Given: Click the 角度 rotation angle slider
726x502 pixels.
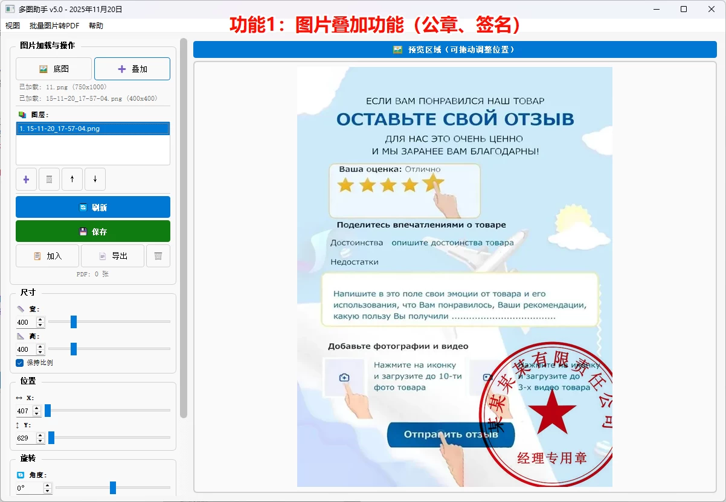Looking at the screenshot, I should 112,489.
